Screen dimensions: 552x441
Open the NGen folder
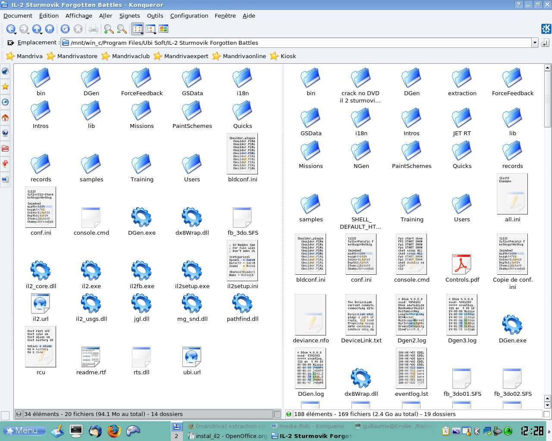pyautogui.click(x=361, y=154)
